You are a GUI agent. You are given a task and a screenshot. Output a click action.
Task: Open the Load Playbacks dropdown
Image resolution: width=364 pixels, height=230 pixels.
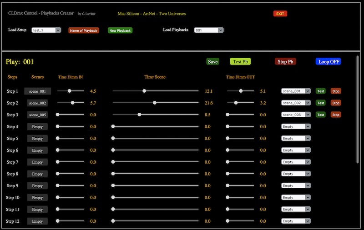coord(209,30)
